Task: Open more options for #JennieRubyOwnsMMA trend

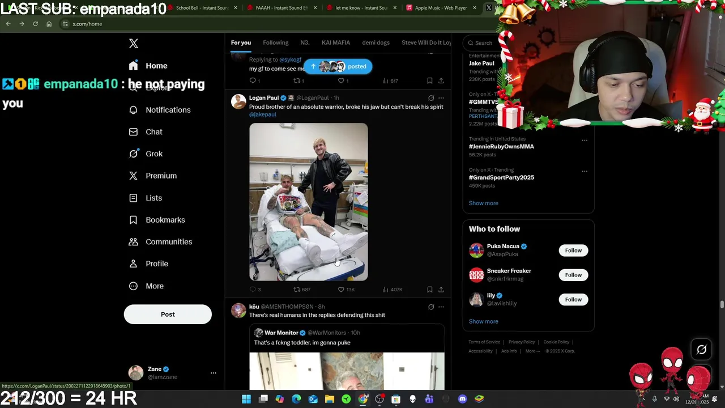Action: click(x=585, y=140)
